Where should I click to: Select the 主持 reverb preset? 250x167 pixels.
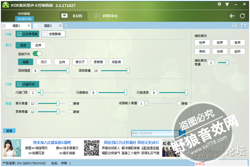coord(62,62)
